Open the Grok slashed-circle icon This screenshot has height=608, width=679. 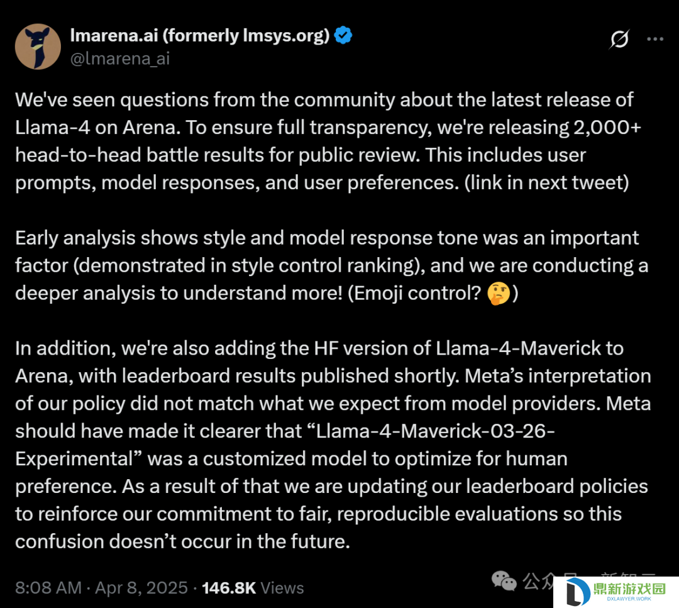[x=619, y=39]
